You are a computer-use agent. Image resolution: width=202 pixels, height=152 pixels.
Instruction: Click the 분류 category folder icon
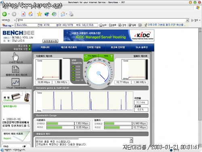pos(112,25)
